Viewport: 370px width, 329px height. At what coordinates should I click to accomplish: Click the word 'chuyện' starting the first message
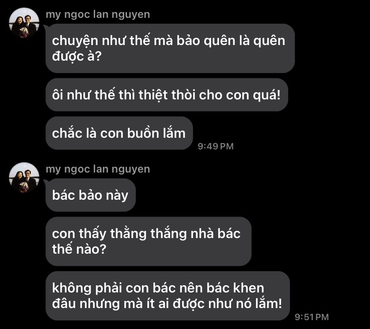pyautogui.click(x=75, y=41)
